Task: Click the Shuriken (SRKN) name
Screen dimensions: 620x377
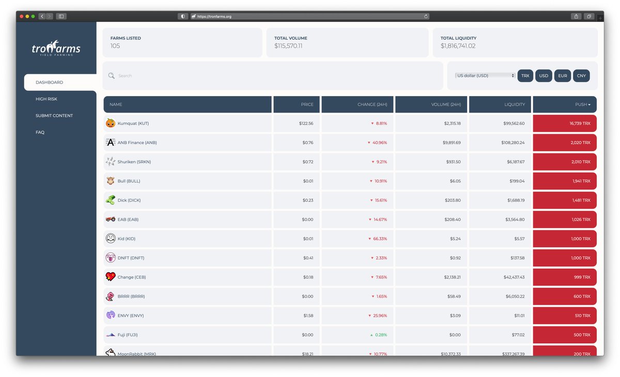Action: 134,162
